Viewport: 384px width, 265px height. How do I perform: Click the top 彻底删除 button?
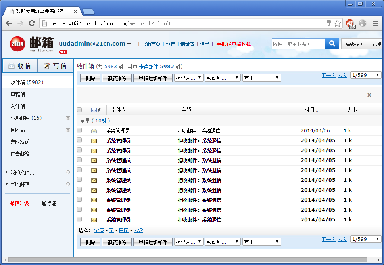(x=117, y=78)
